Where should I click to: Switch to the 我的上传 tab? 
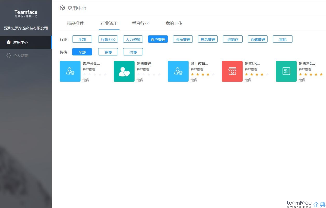coord(174,23)
